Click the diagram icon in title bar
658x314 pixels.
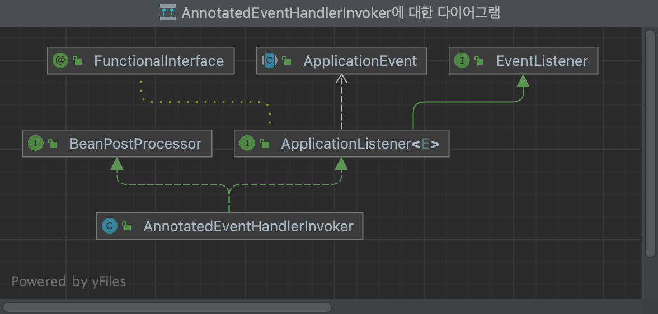[168, 13]
